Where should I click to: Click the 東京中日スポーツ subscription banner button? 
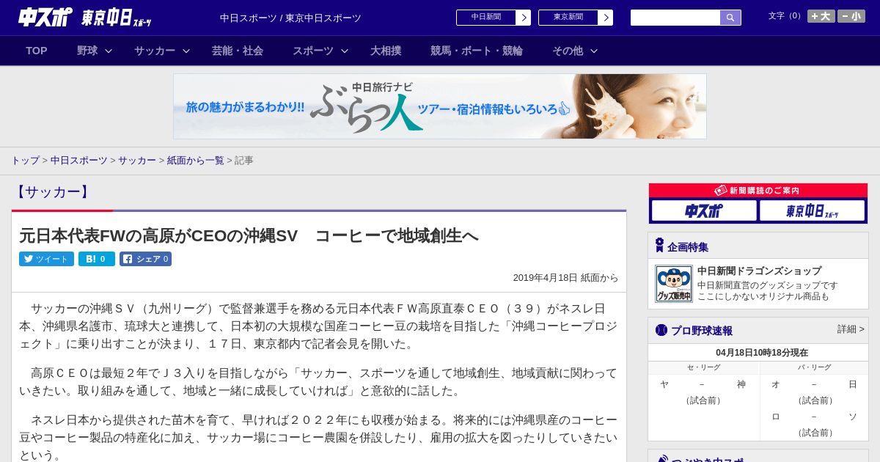[x=812, y=211]
